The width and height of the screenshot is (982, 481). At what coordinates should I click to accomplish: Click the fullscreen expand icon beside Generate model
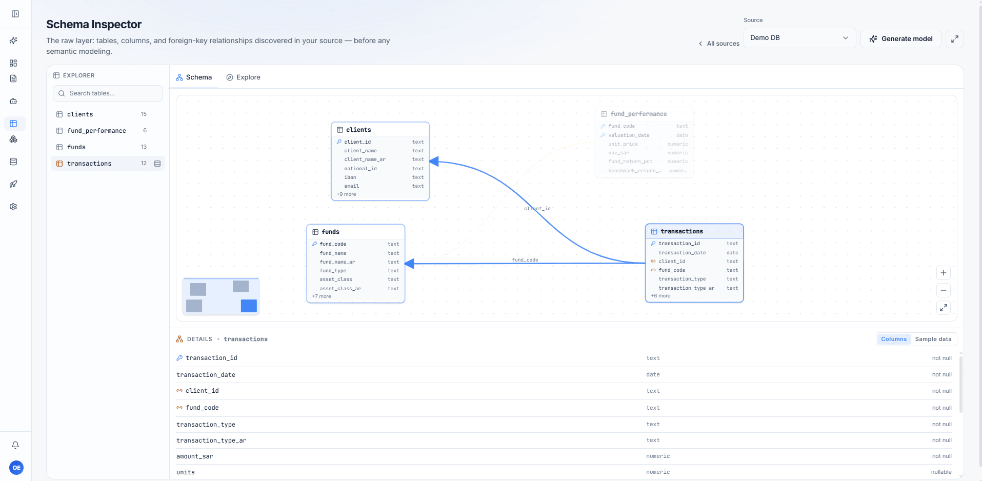[954, 39]
